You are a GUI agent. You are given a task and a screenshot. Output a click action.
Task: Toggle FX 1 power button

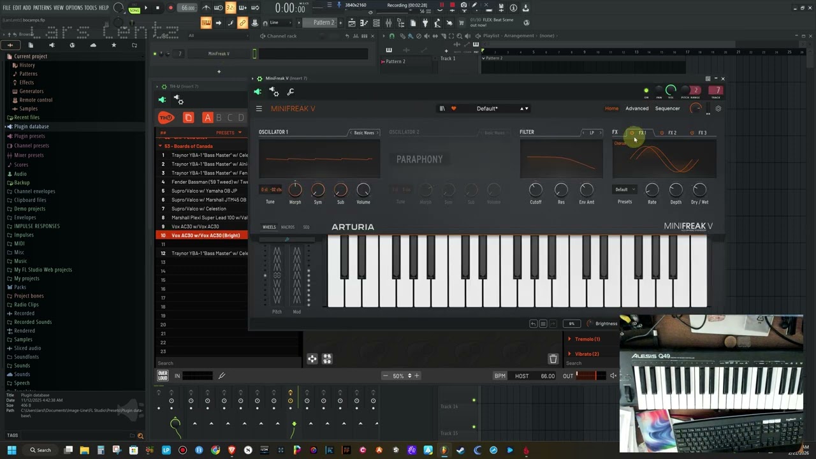pyautogui.click(x=632, y=133)
